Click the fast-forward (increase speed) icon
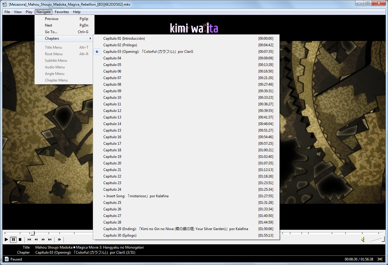 pos(43,239)
